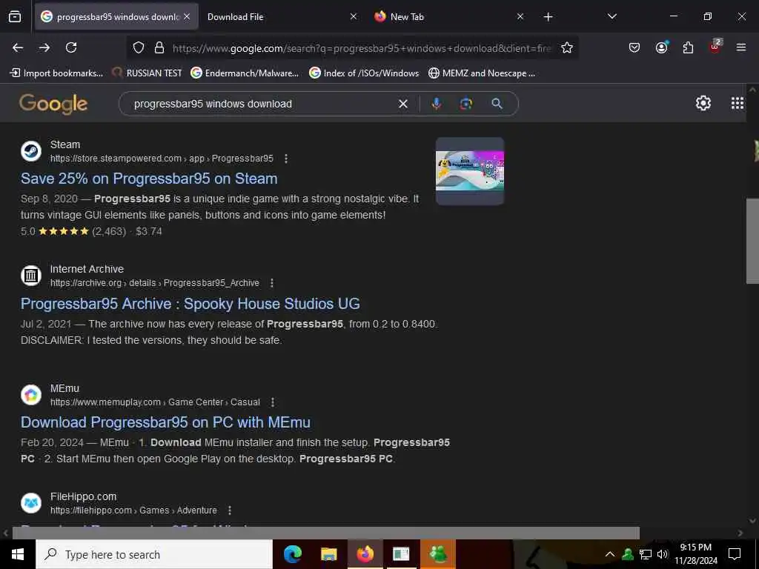The image size is (759, 569).
Task: Focus the browser address bar
Action: click(x=361, y=48)
